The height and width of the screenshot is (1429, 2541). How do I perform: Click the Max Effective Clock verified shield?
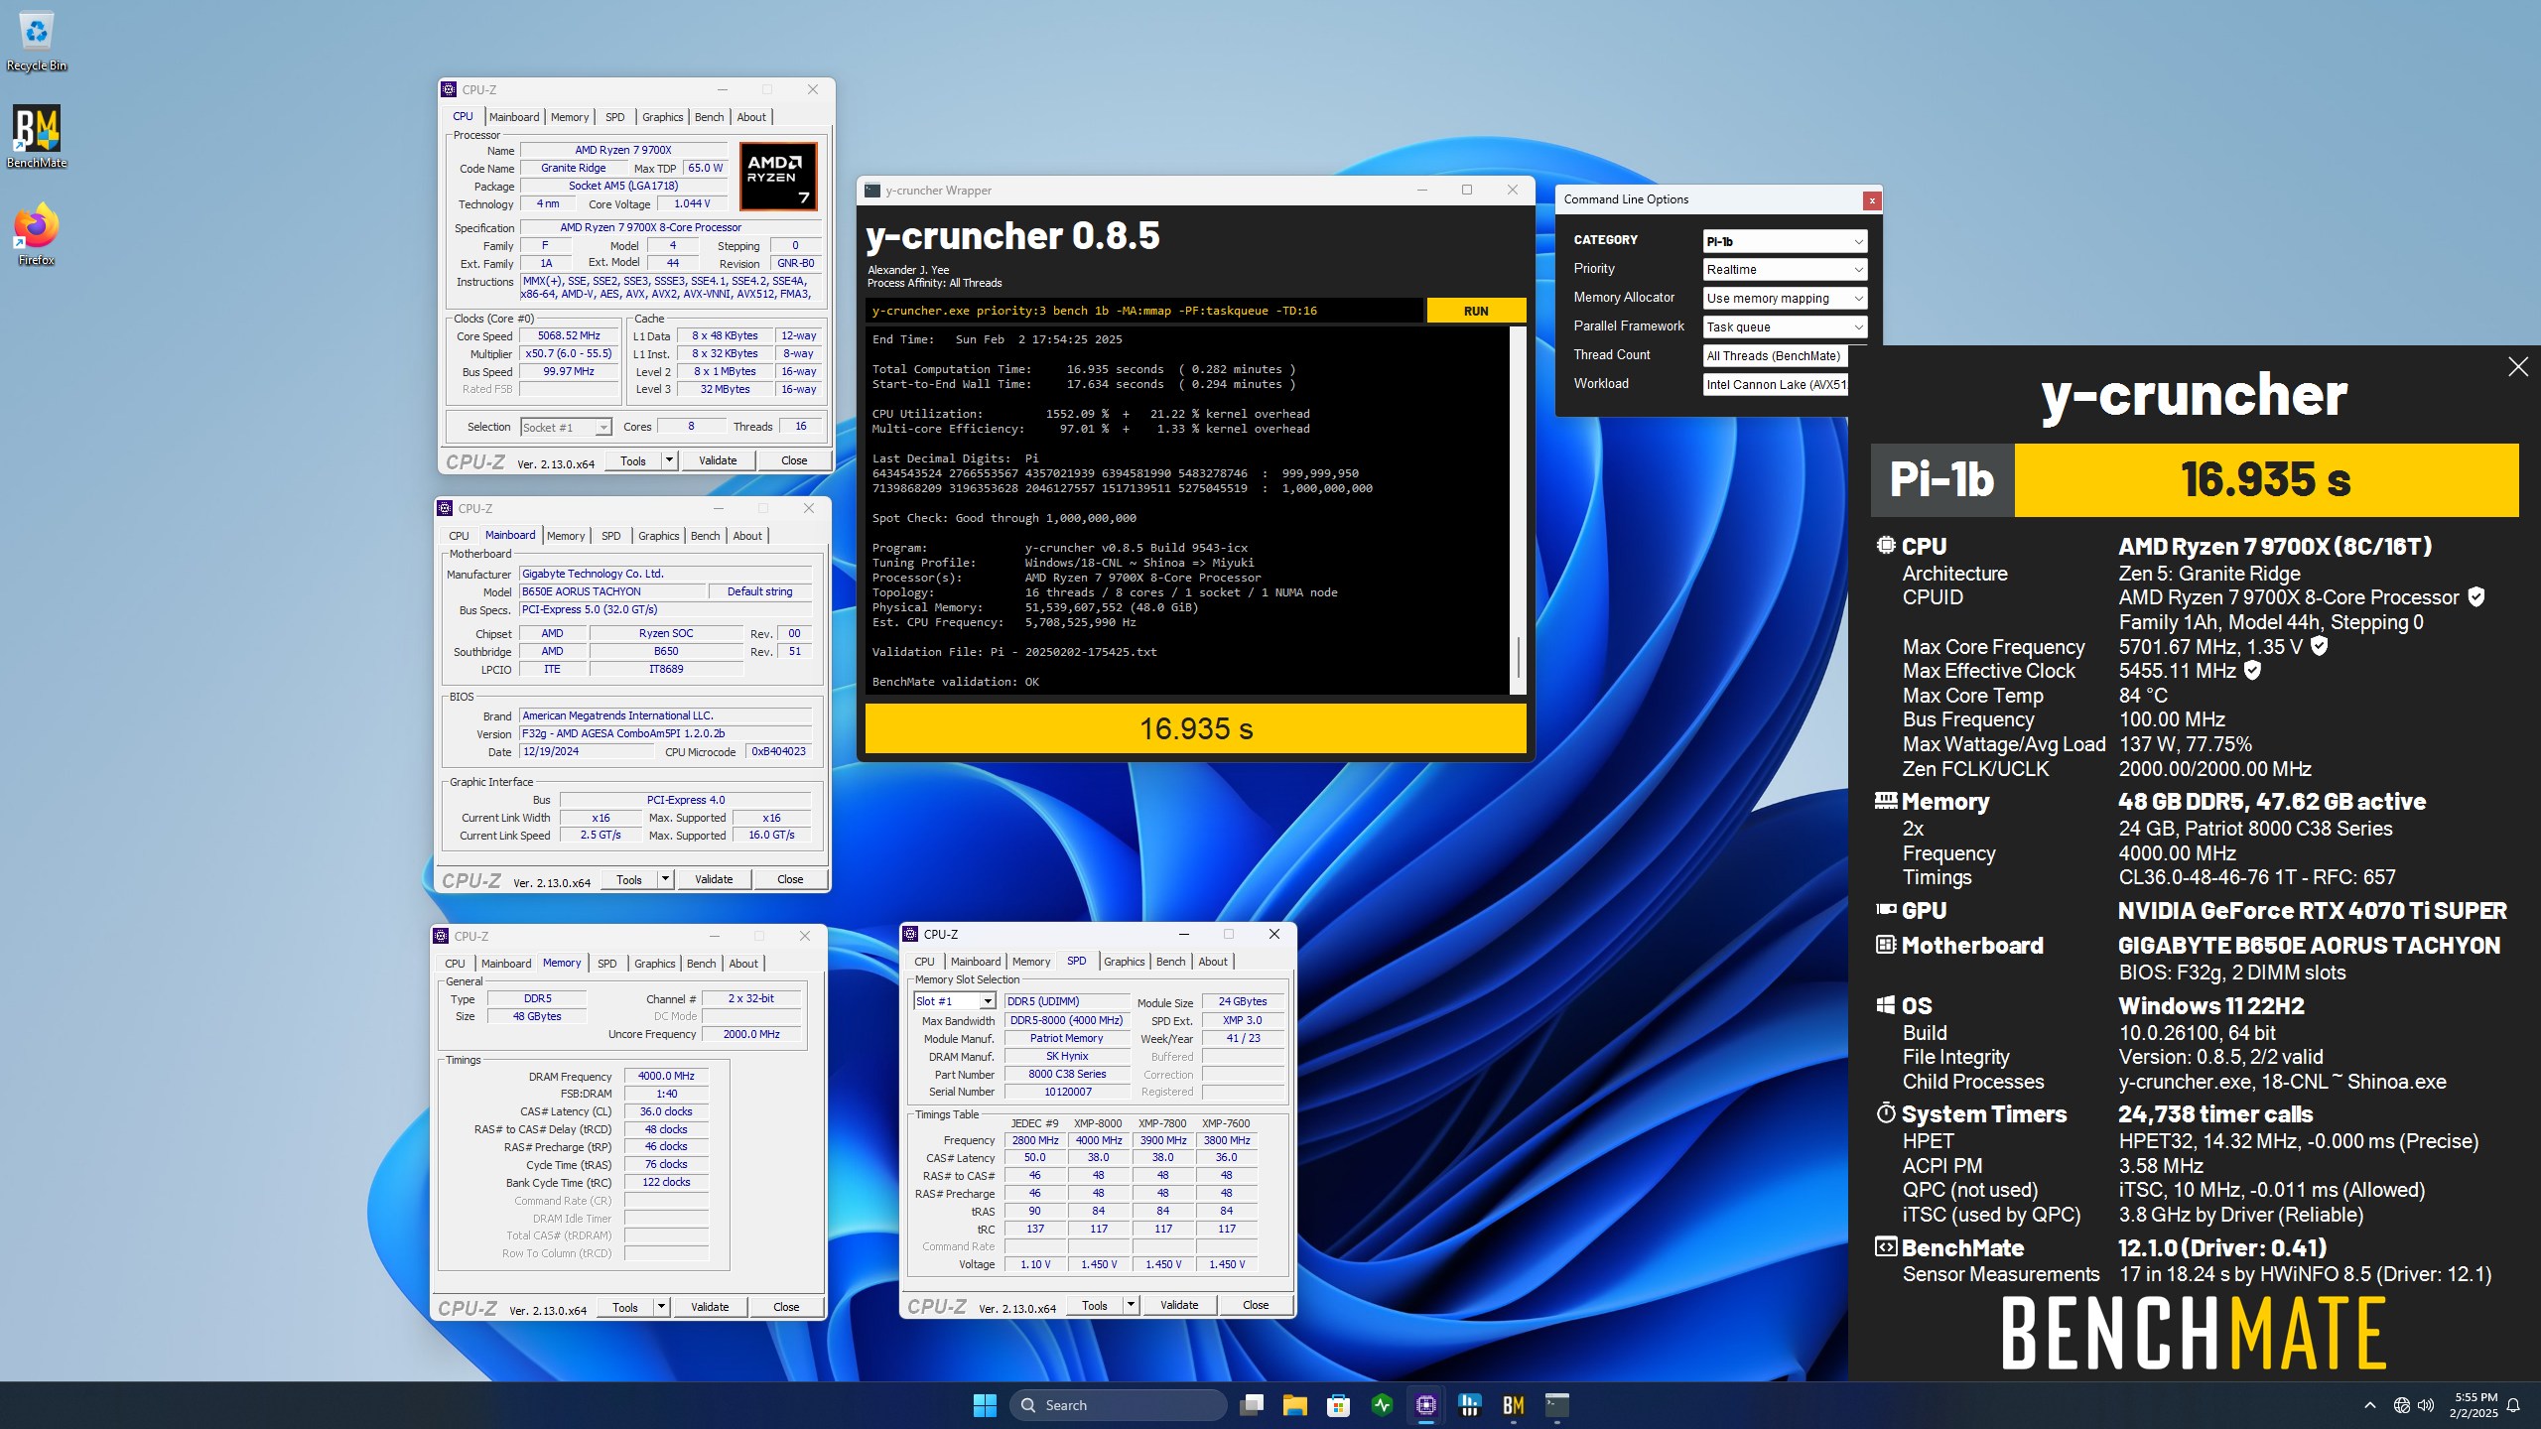(2253, 671)
